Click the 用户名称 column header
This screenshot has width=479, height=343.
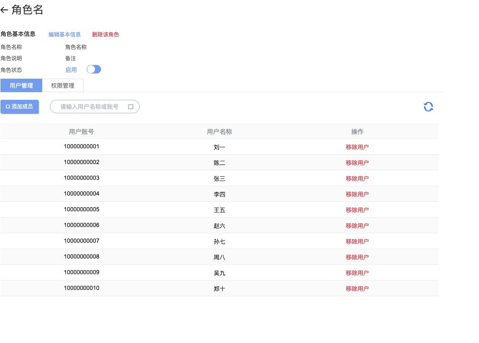(219, 132)
